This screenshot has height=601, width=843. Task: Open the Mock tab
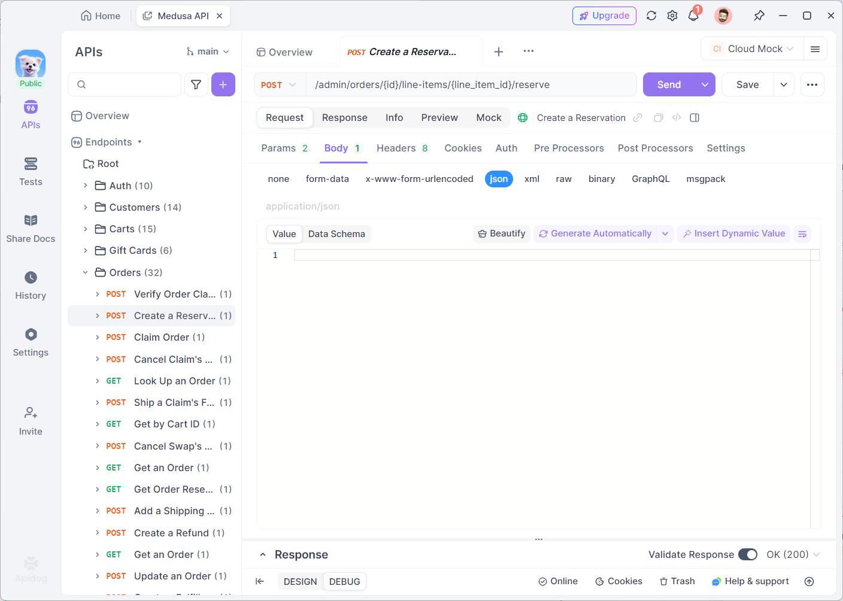tap(489, 118)
